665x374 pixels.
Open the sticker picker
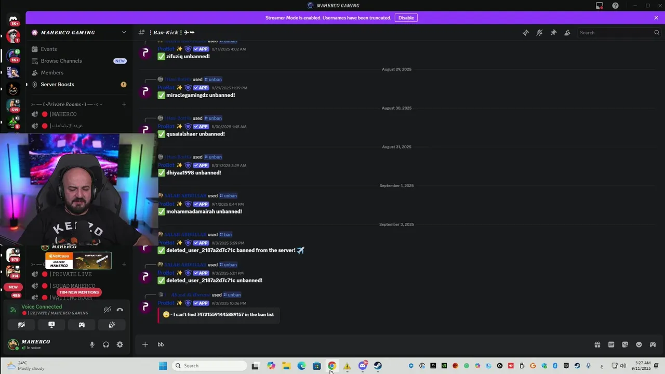point(625,344)
